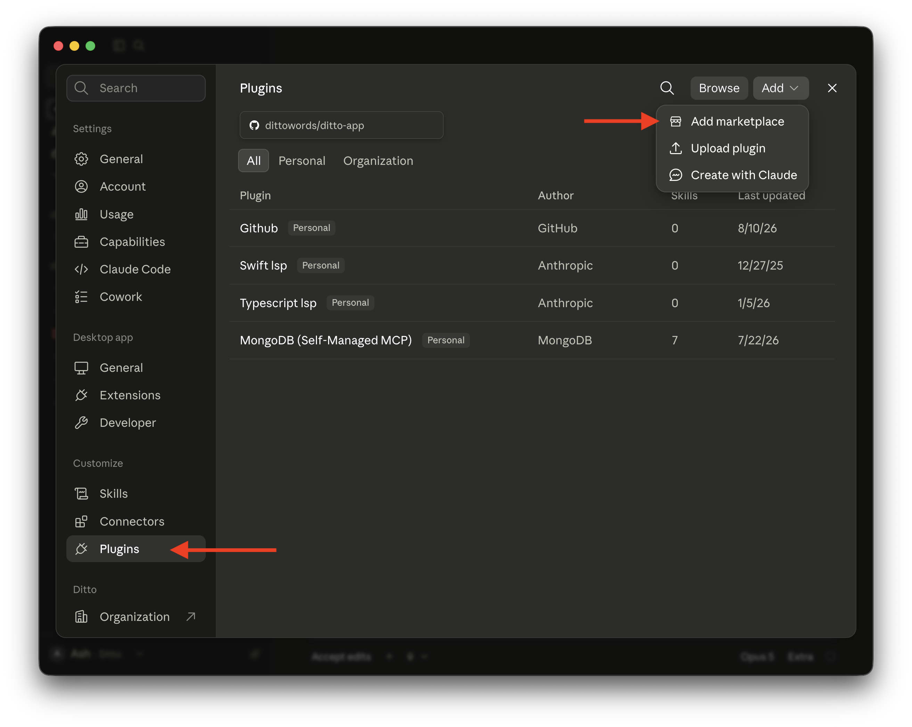912x727 pixels.
Task: Click the MongoDB author cell
Action: pos(565,341)
